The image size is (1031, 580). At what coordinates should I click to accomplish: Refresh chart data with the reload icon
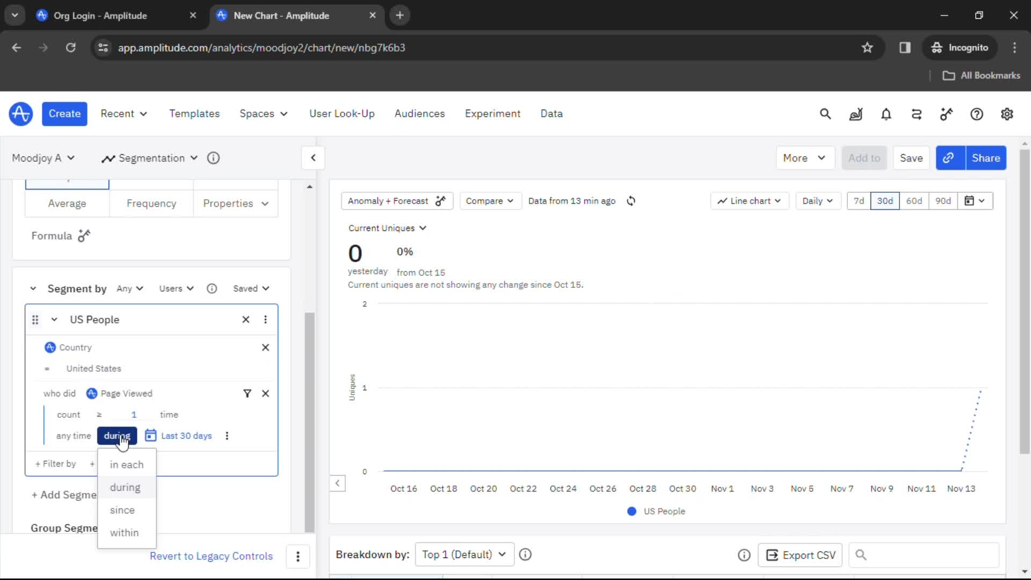click(631, 201)
